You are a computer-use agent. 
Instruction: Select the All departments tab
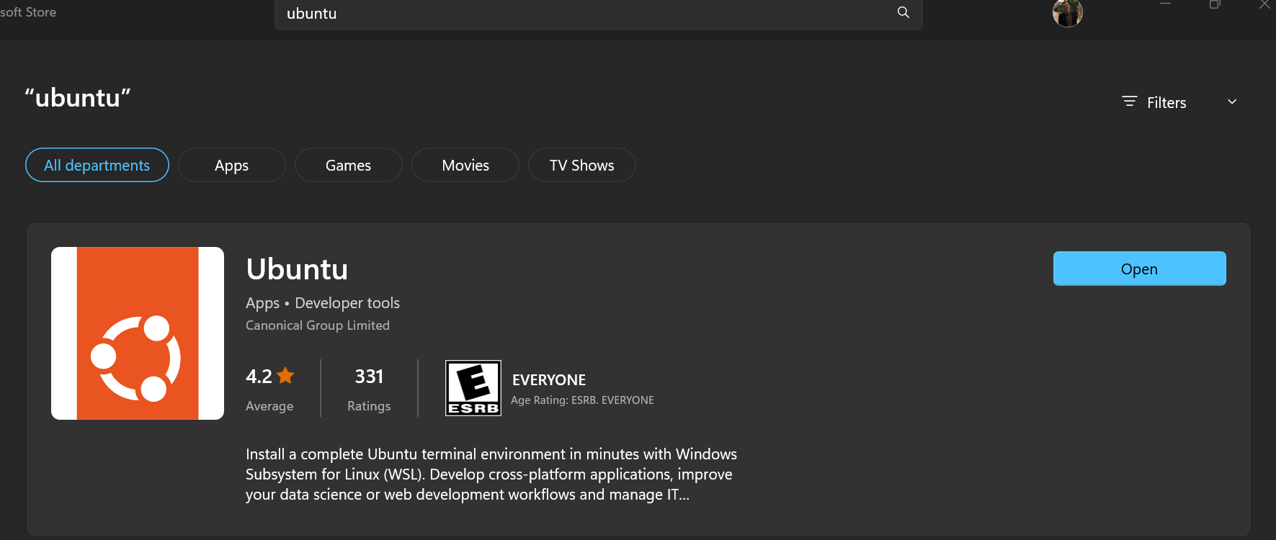[97, 165]
